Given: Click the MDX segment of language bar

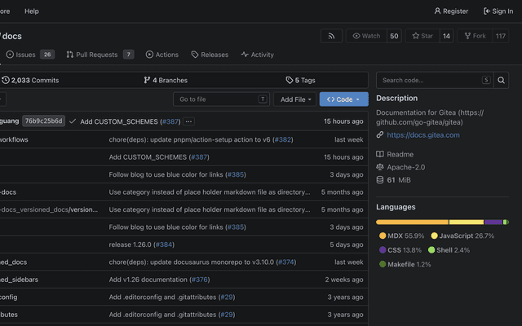Looking at the screenshot, I should [413, 222].
